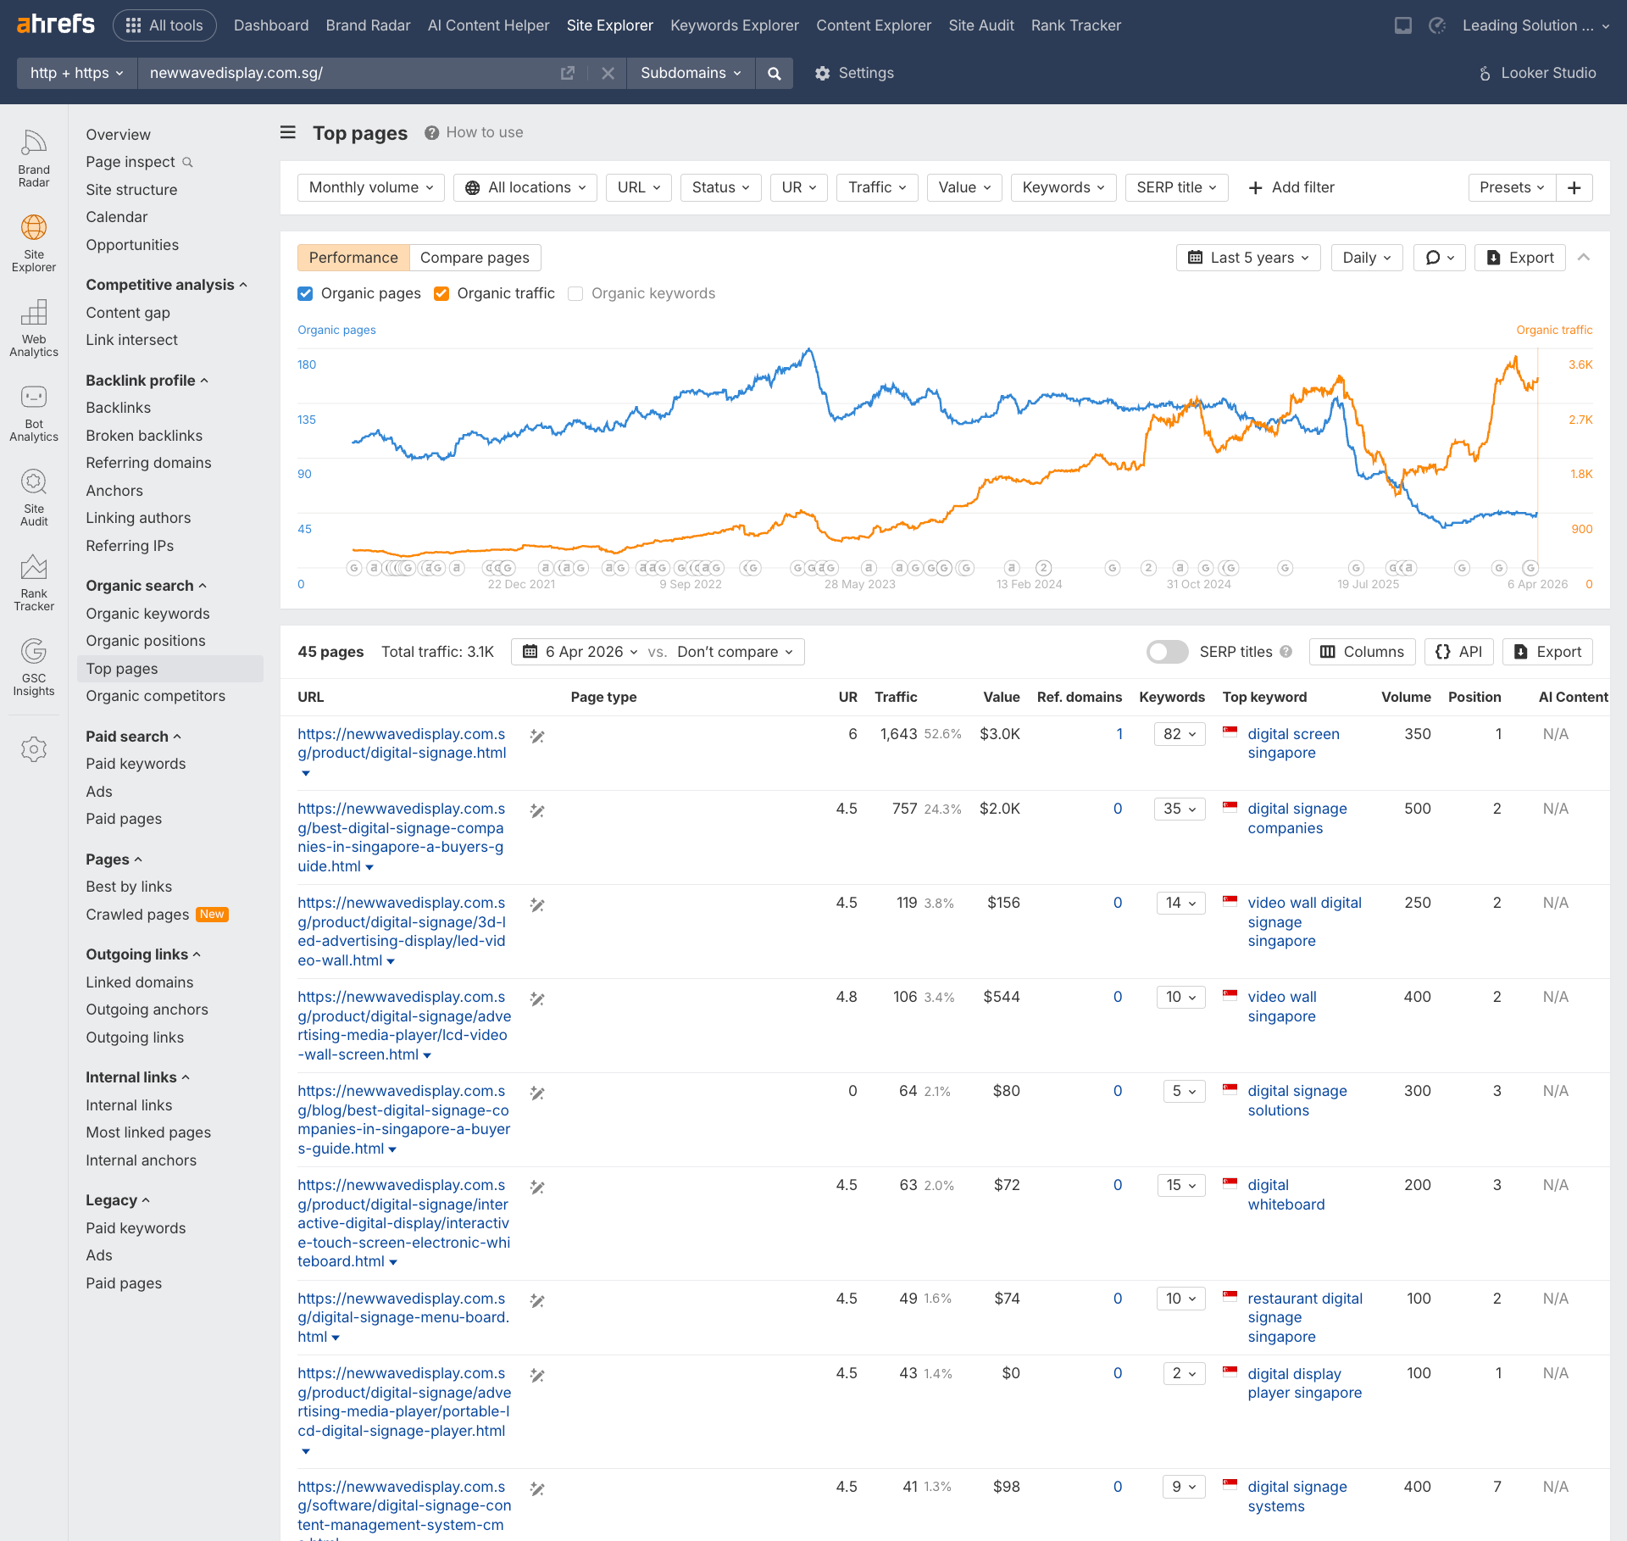Switch to the Compare pages tab
Screen dimensions: 1627x1541
point(475,258)
